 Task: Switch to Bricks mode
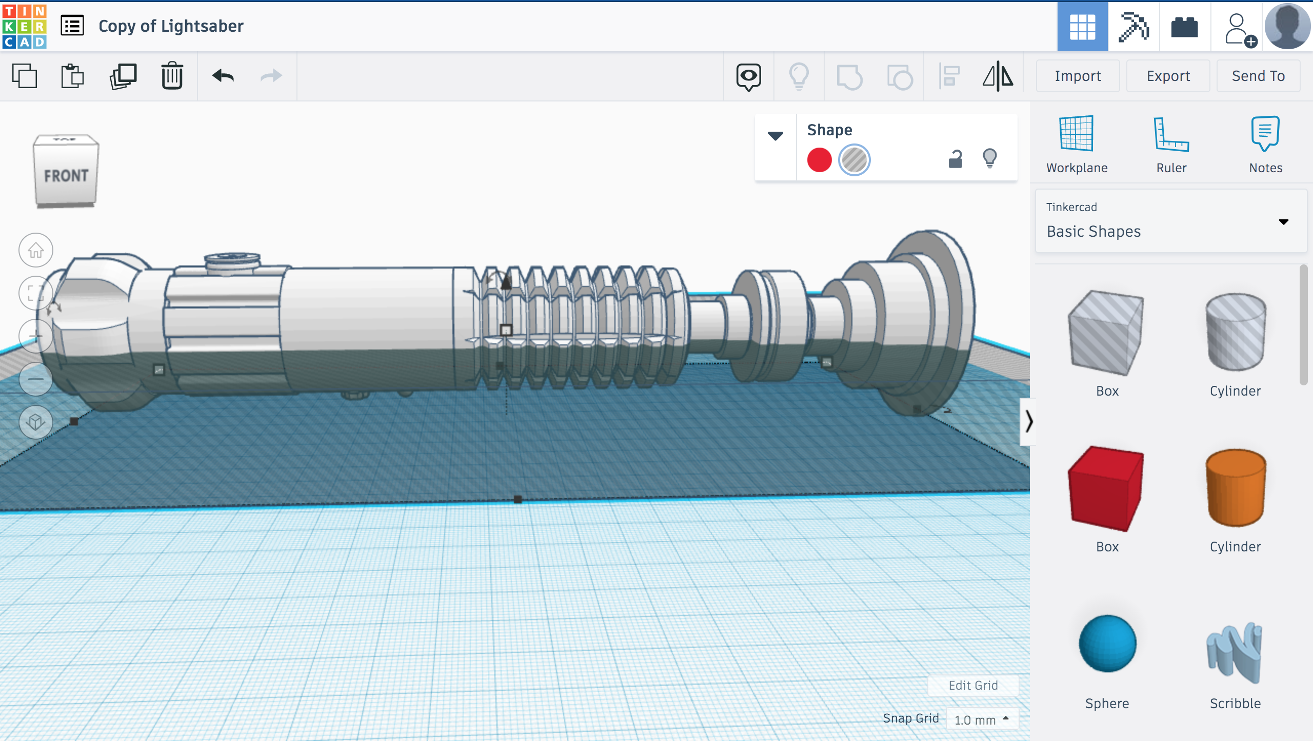pos(1185,27)
